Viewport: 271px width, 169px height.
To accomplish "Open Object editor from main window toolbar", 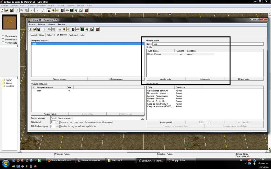I will (62, 10).
